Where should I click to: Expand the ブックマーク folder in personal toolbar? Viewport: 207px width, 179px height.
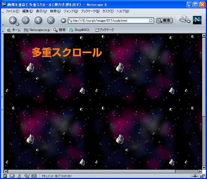104,30
